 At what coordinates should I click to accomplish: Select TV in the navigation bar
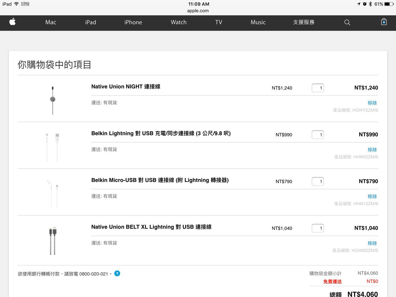pyautogui.click(x=219, y=22)
